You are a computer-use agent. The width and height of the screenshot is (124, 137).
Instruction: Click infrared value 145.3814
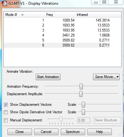click(x=103, y=20)
